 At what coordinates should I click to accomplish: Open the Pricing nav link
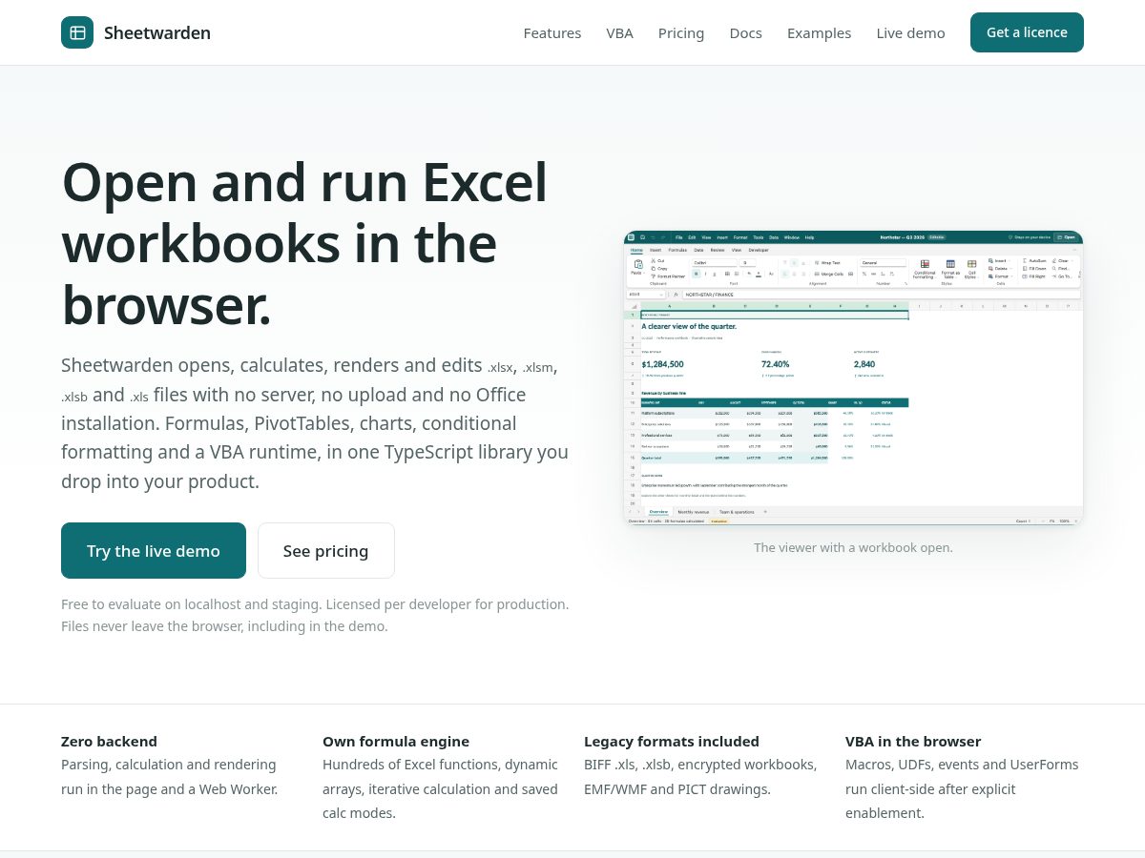[x=681, y=32]
